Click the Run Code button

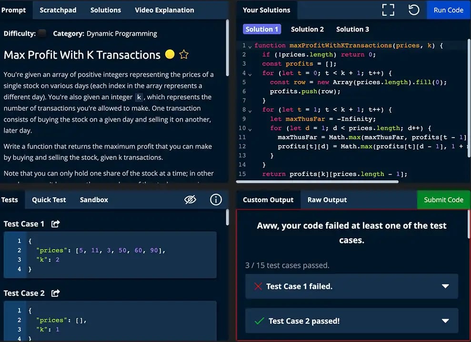pyautogui.click(x=448, y=10)
